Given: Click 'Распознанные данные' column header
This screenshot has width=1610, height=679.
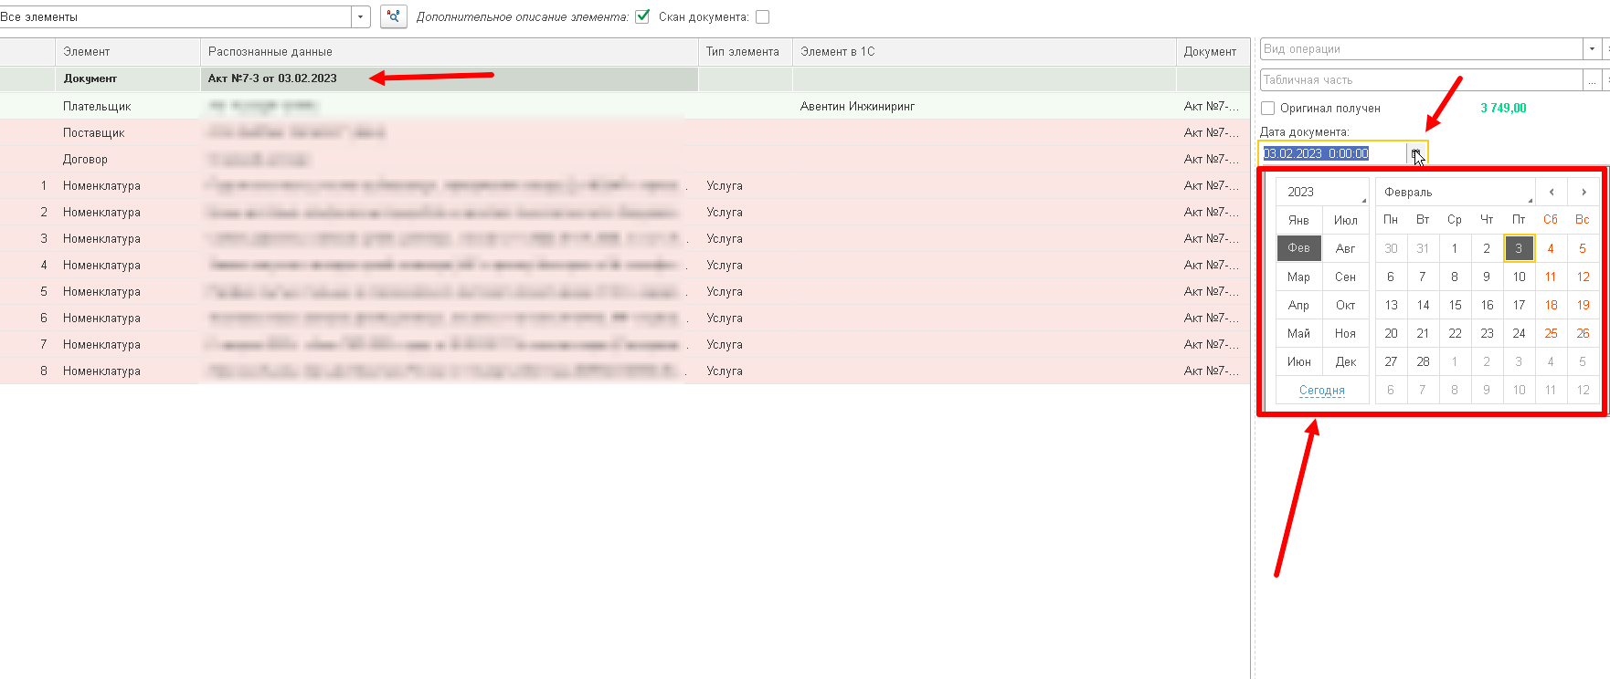Looking at the screenshot, I should (450, 52).
